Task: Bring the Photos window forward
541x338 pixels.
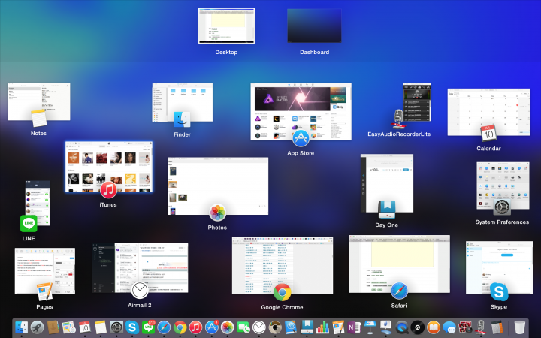Action: [218, 186]
